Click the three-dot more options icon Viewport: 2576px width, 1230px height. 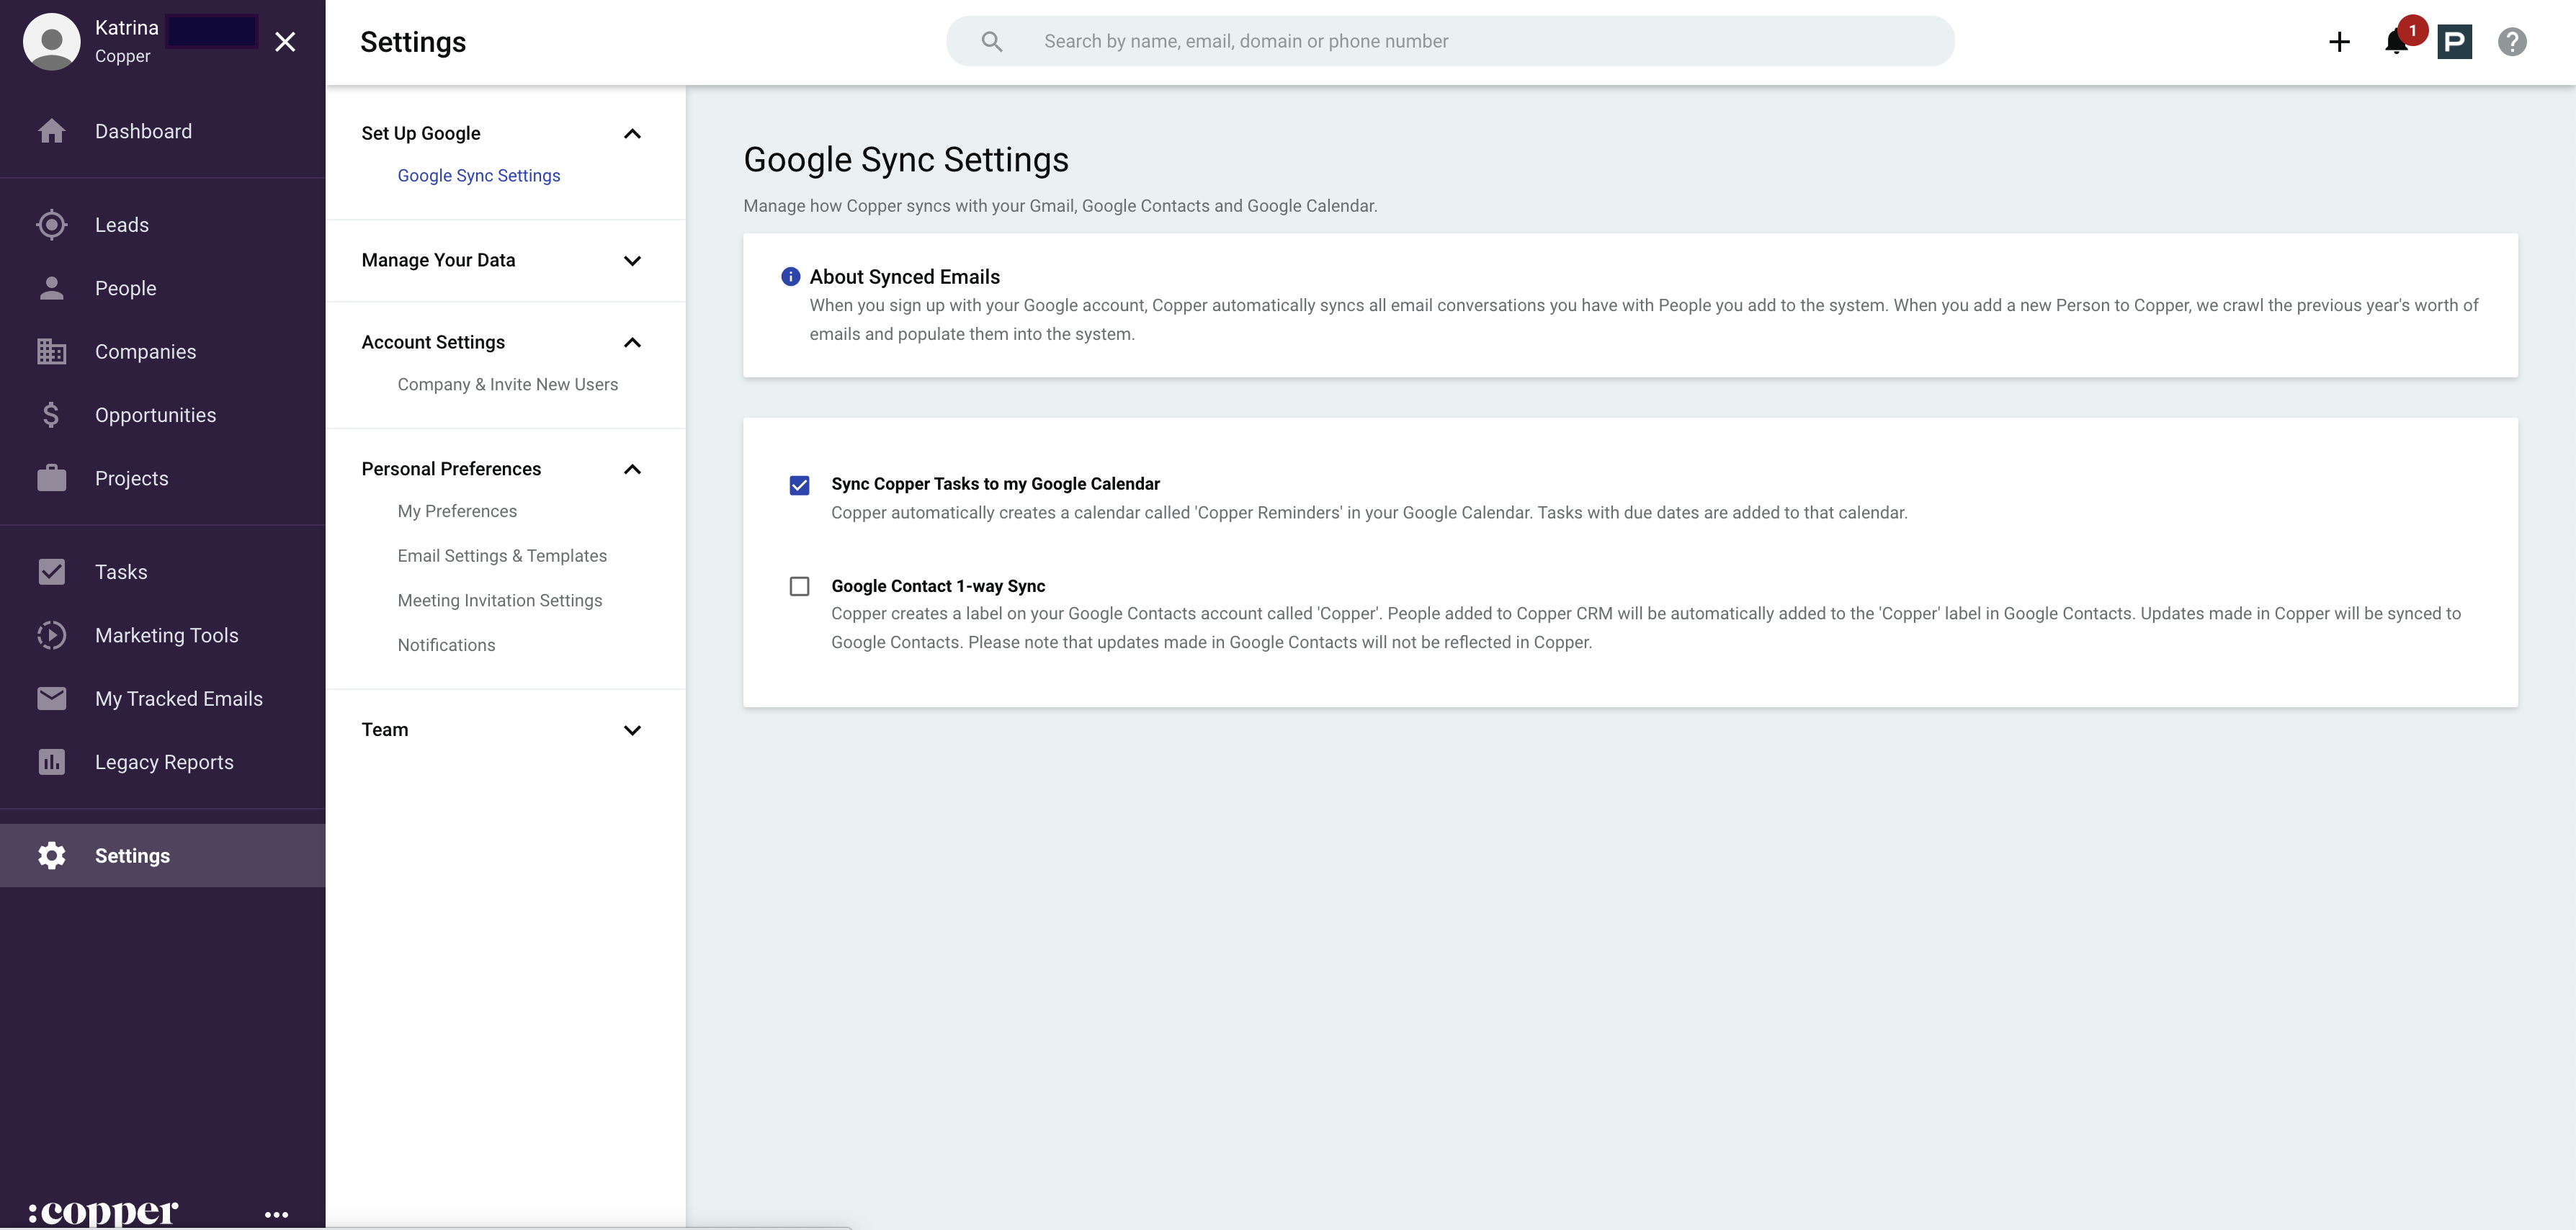pos(276,1214)
